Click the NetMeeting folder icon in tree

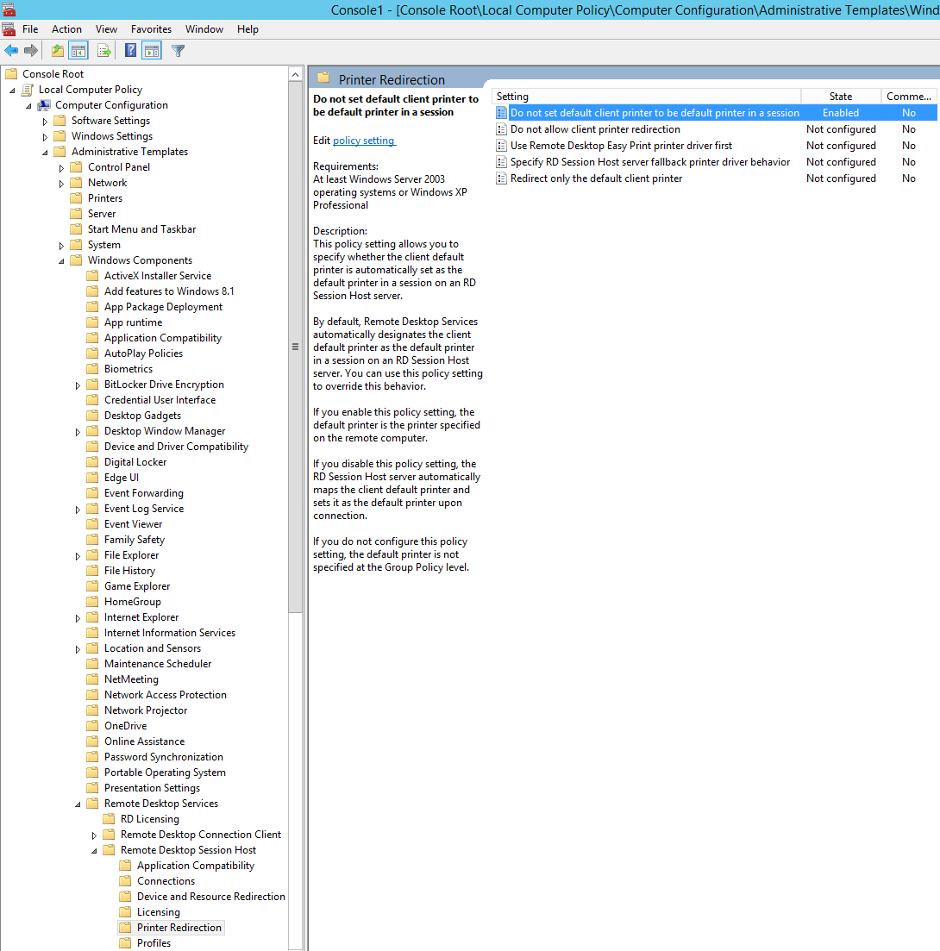[x=93, y=679]
